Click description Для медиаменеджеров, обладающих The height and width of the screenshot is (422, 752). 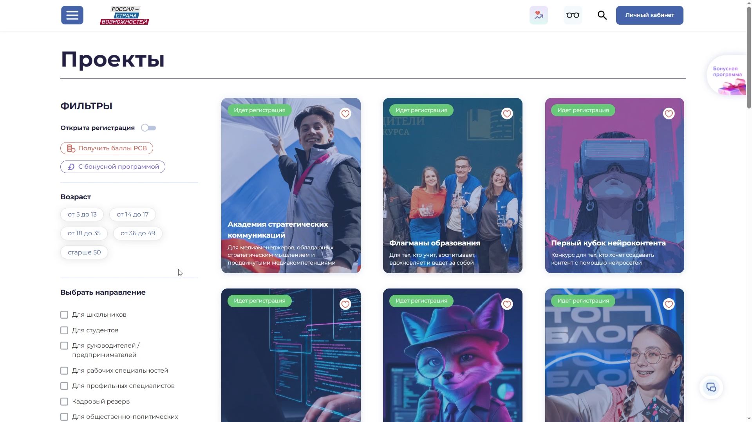[x=282, y=255]
